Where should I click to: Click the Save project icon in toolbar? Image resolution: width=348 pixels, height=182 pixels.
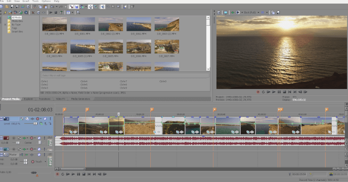12,7
